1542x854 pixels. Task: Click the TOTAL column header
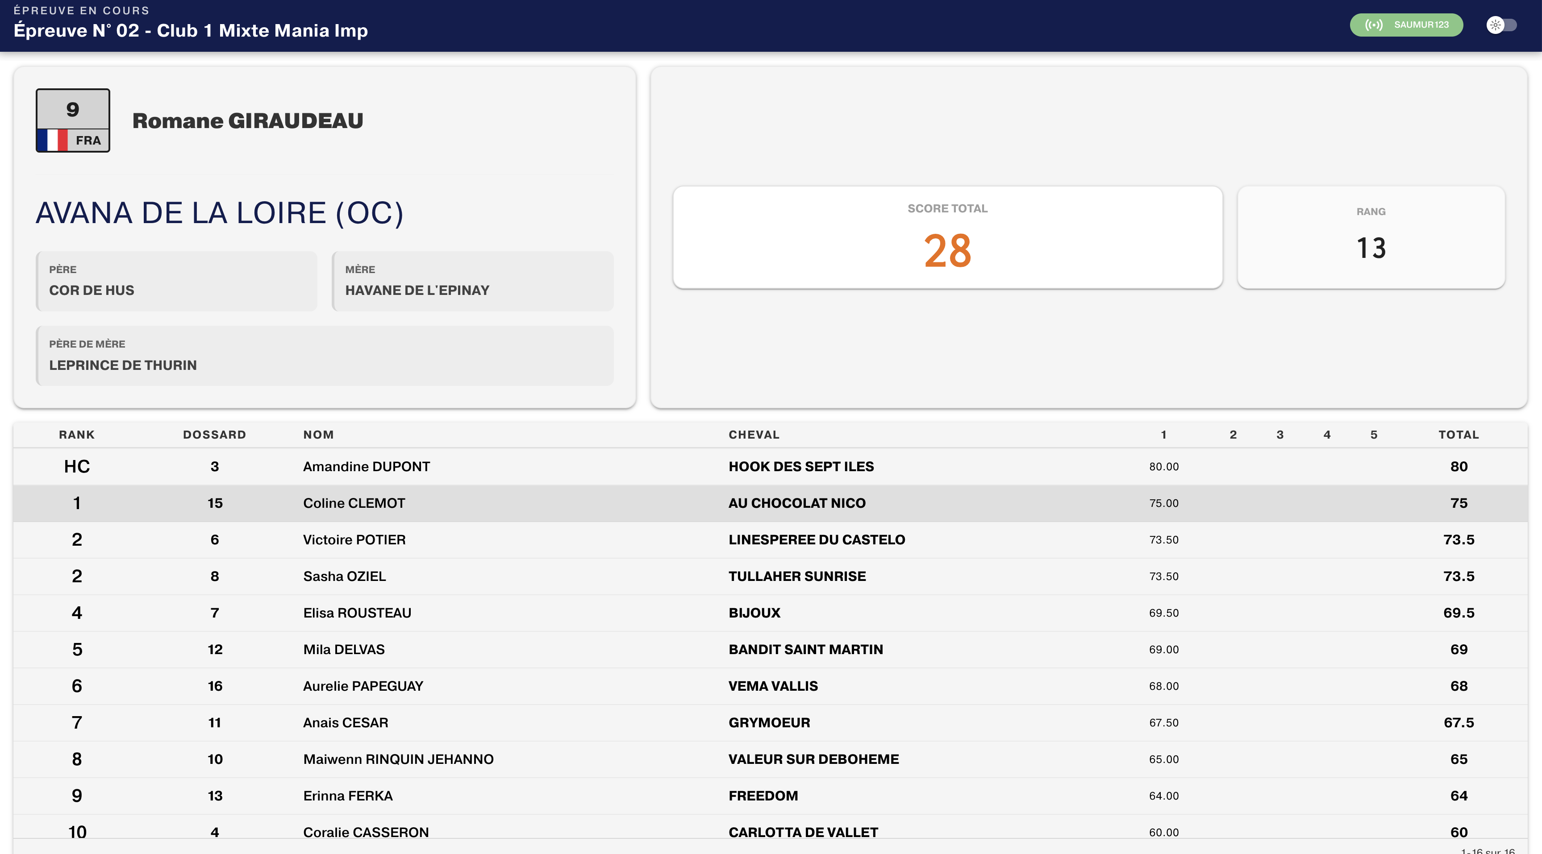[x=1458, y=435]
